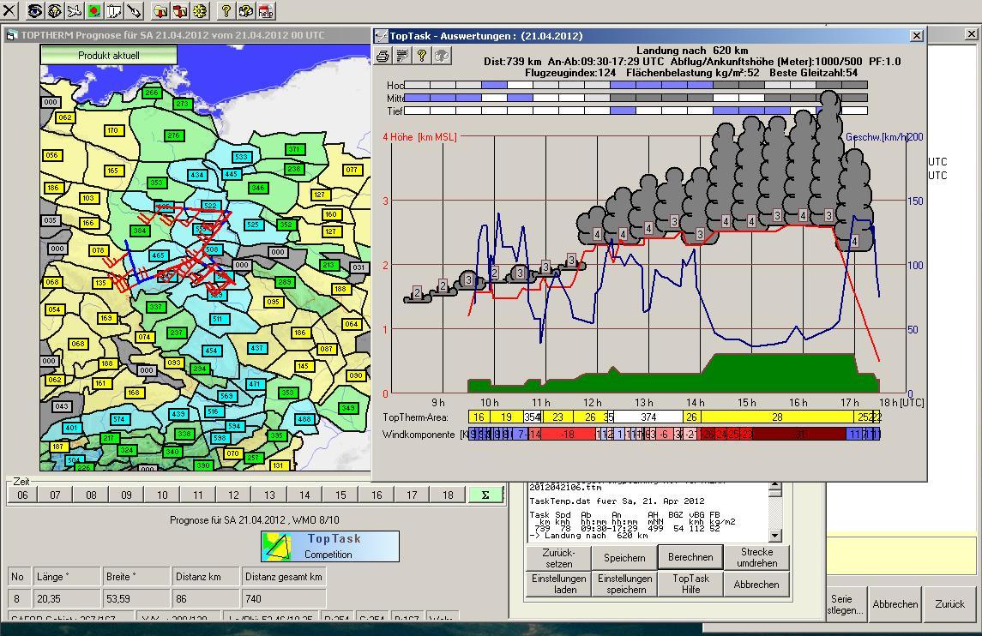Click the airplane icon in the toolbar
Image resolution: width=982 pixels, height=636 pixels.
[75, 11]
